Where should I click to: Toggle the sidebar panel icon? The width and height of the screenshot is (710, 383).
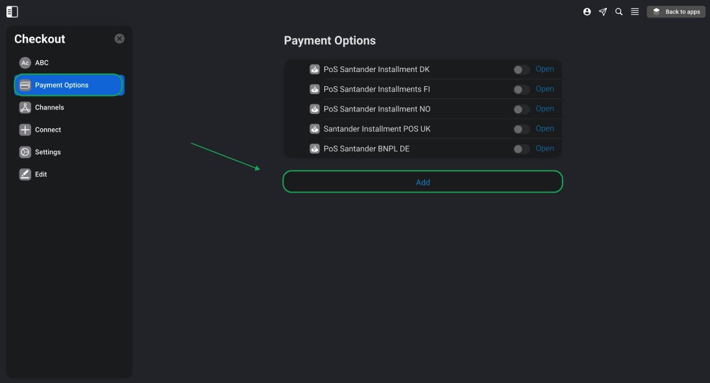click(12, 12)
